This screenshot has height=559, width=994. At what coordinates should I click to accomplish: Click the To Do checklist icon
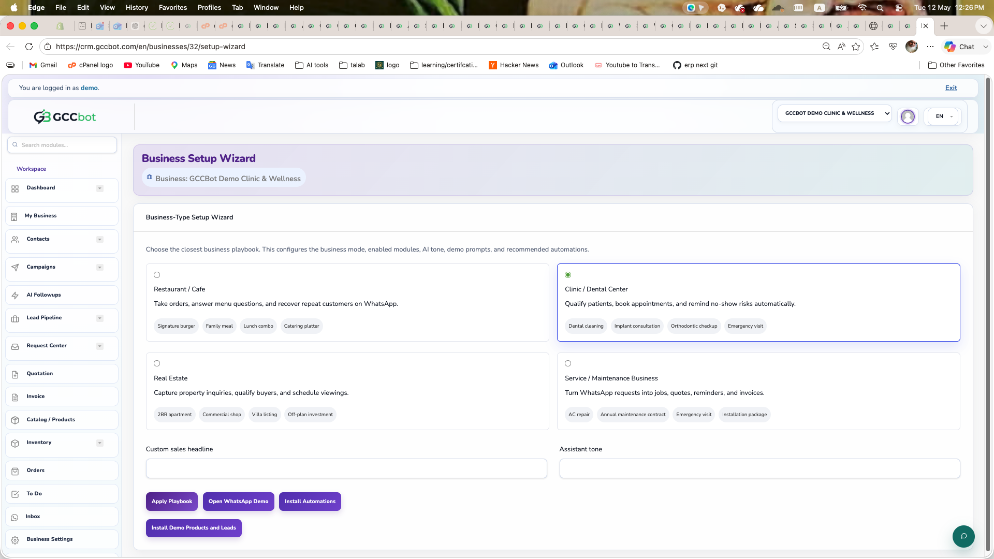coord(15,494)
